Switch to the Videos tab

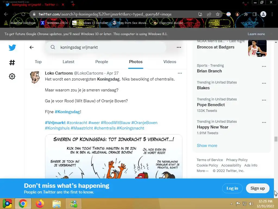pyautogui.click(x=170, y=62)
